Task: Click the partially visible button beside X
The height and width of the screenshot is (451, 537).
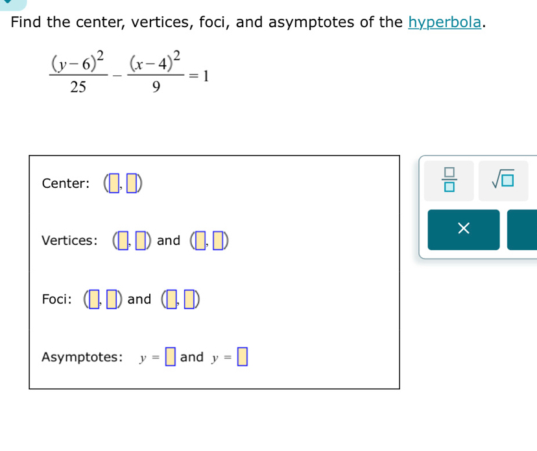Action: (523, 229)
